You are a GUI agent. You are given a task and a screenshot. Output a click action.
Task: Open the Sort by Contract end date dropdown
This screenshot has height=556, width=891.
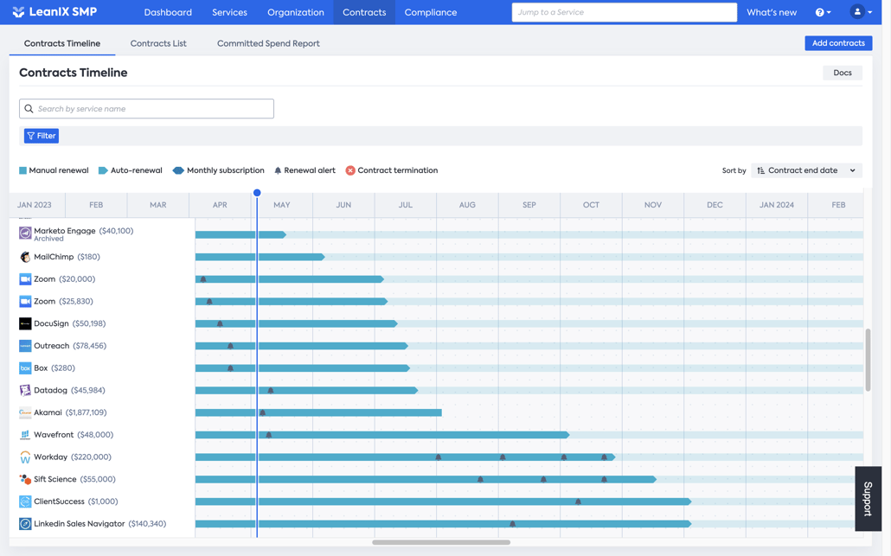[806, 170]
